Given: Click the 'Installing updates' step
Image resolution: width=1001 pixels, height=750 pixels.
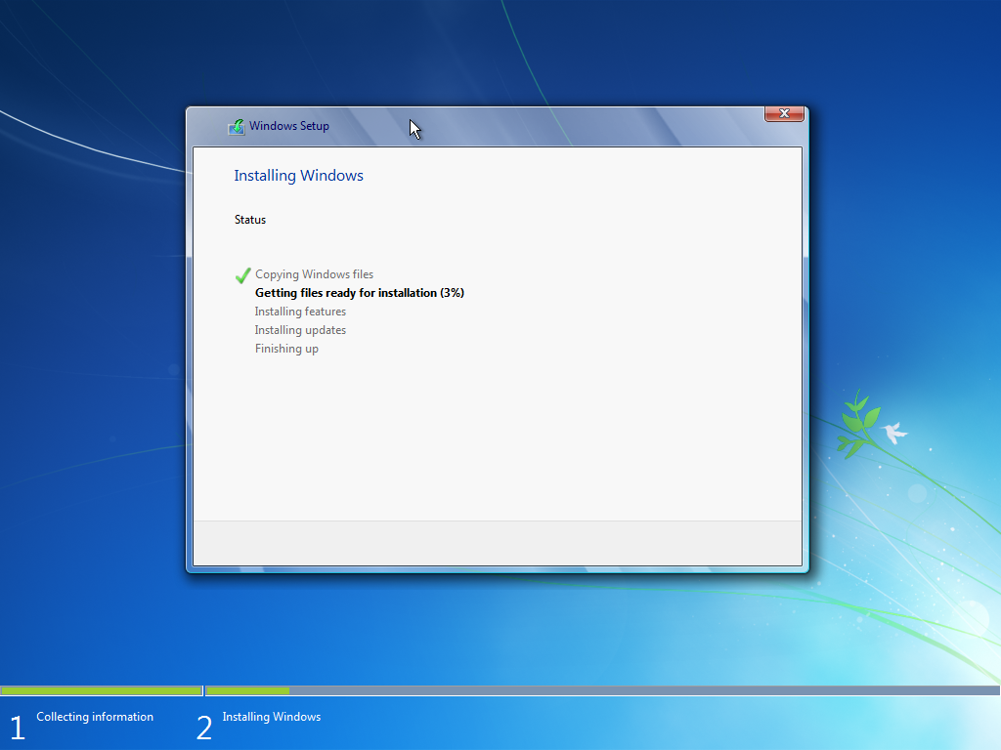Looking at the screenshot, I should click(300, 330).
